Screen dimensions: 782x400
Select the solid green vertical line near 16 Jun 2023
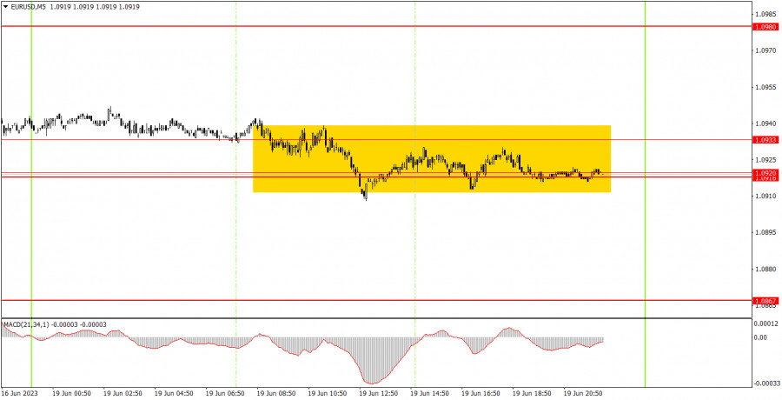(x=31, y=194)
